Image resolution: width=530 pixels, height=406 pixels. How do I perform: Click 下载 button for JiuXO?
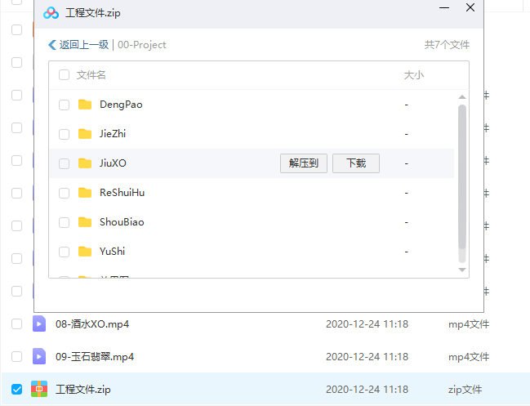tap(356, 163)
